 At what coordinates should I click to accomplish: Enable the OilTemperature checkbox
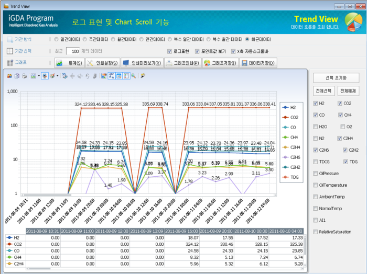[316, 185]
